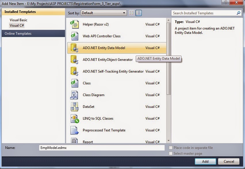Select the Class Diagram label
Image resolution: width=245 pixels, height=169 pixels.
click(x=93, y=95)
